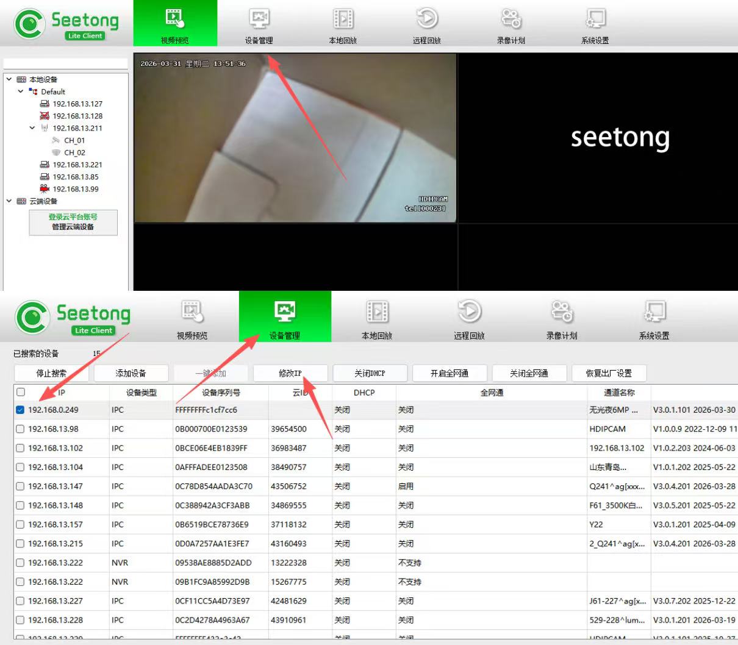This screenshot has width=738, height=645.
Task: Collapse the Default group node
Action: pos(21,91)
